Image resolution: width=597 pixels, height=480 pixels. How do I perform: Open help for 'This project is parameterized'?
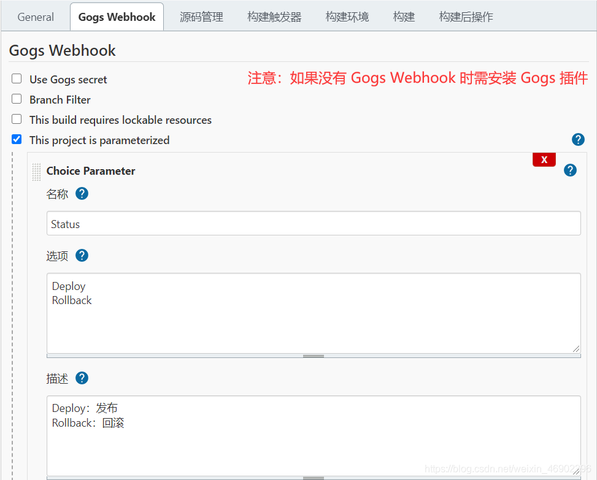577,140
